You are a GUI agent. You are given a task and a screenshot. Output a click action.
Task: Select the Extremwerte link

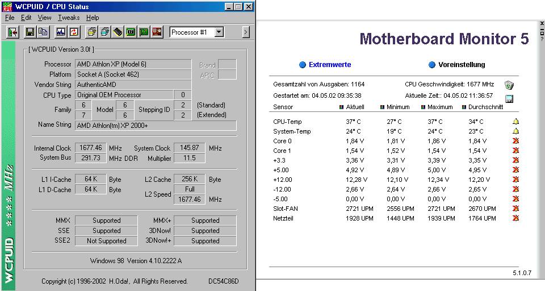[330, 64]
